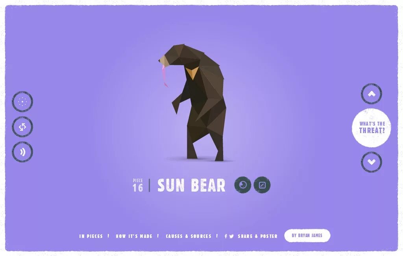This screenshot has width=403, height=256.
Task: Click the What's the Threat circle button
Action: coord(372,128)
